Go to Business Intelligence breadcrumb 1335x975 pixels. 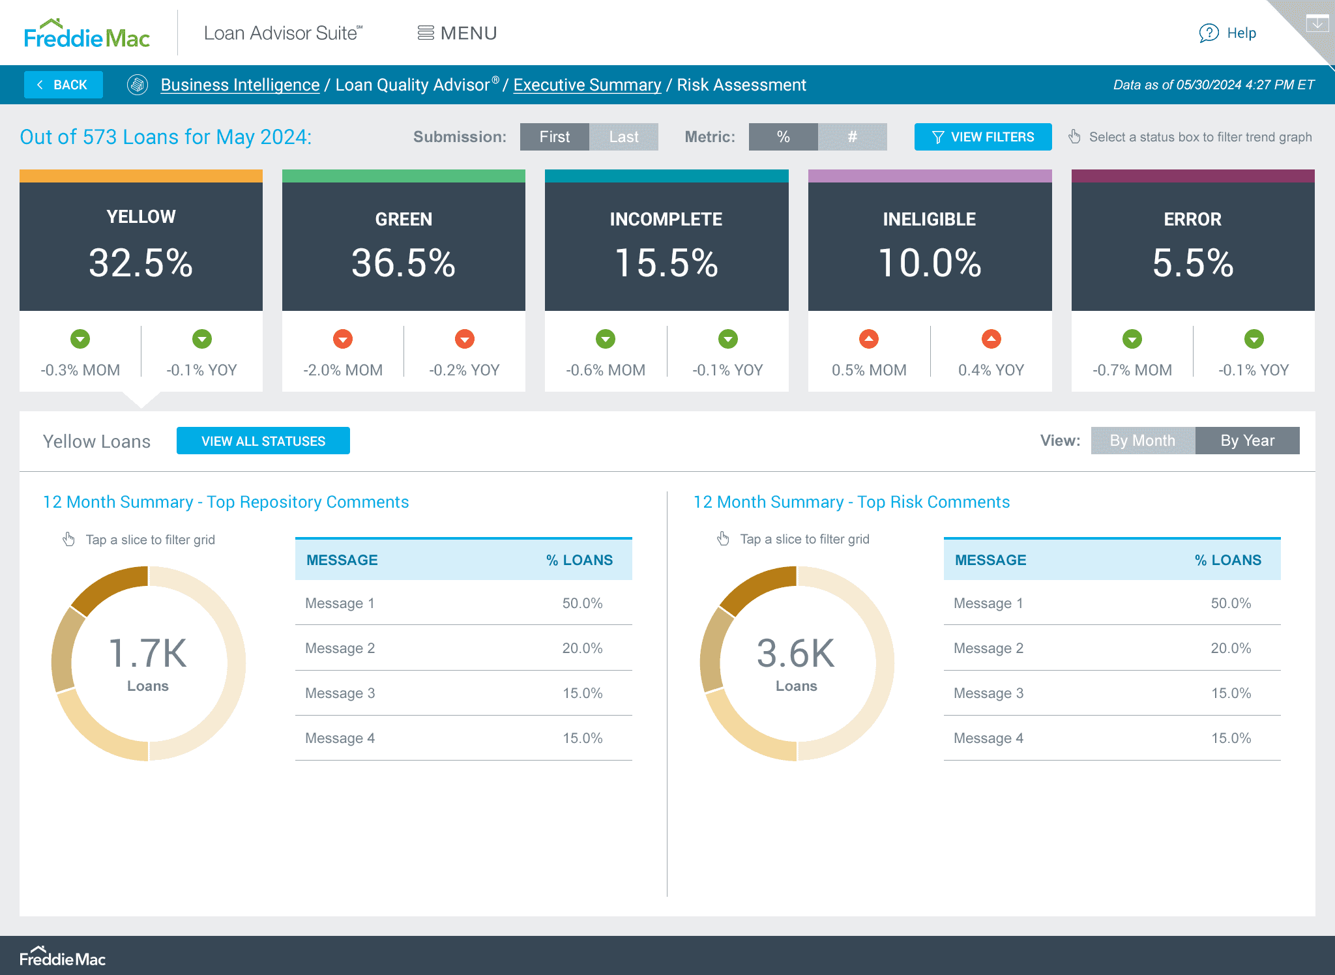point(240,85)
